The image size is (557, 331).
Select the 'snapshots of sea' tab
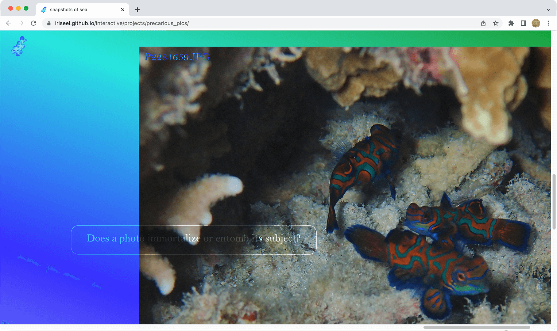(77, 10)
